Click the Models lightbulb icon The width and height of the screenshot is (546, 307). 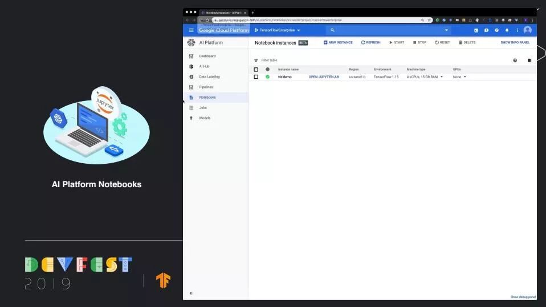coord(191,118)
